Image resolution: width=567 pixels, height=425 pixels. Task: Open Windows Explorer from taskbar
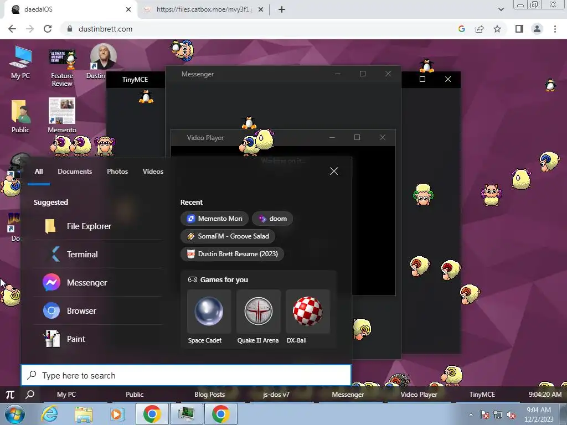tap(84, 414)
